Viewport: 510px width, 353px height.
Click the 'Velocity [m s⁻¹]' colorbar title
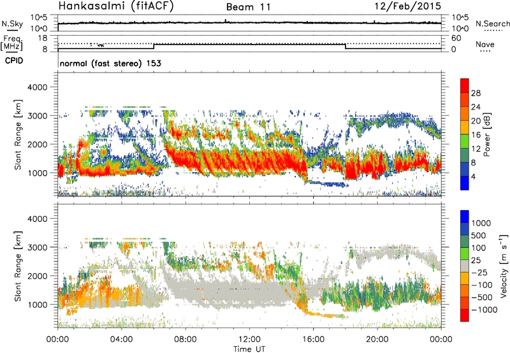coord(504,266)
